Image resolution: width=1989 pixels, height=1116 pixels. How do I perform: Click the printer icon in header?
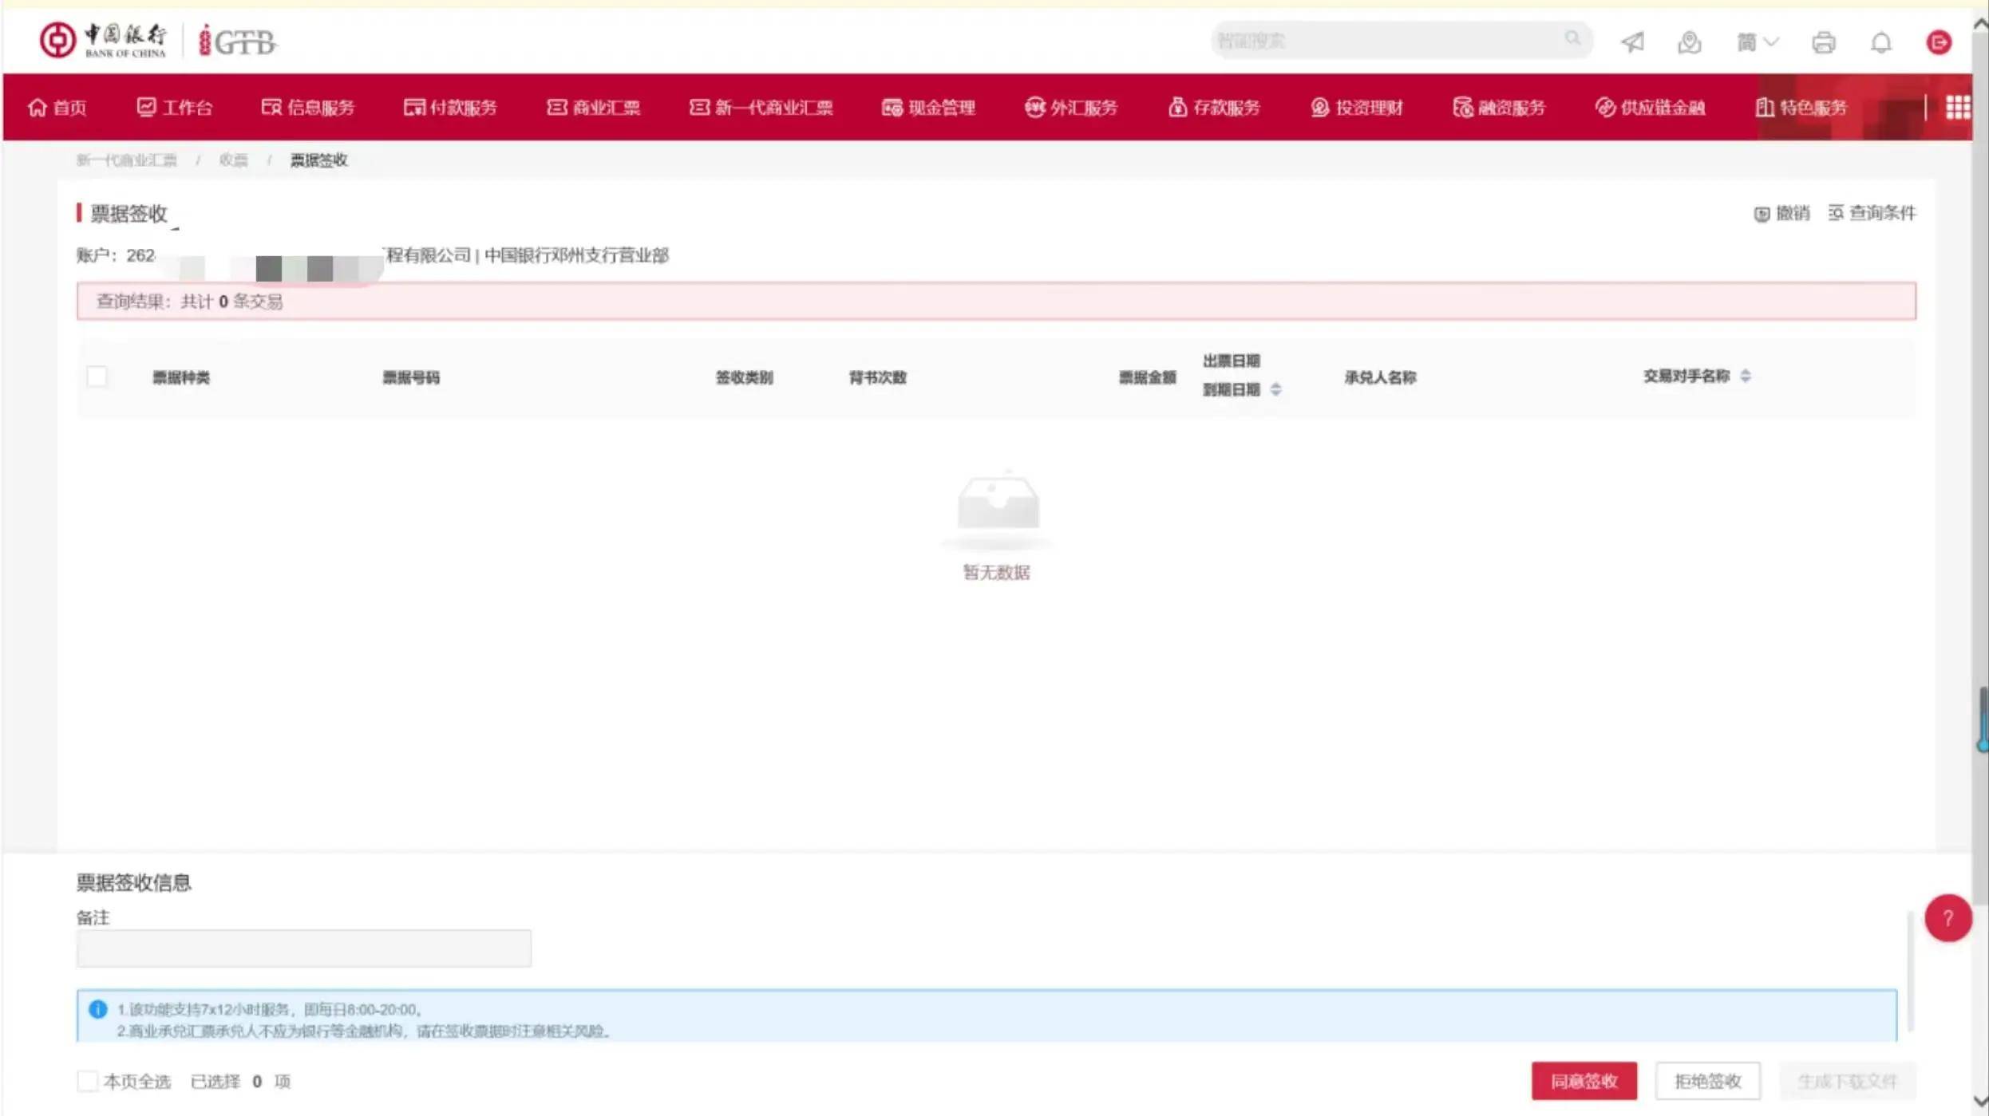click(1823, 41)
